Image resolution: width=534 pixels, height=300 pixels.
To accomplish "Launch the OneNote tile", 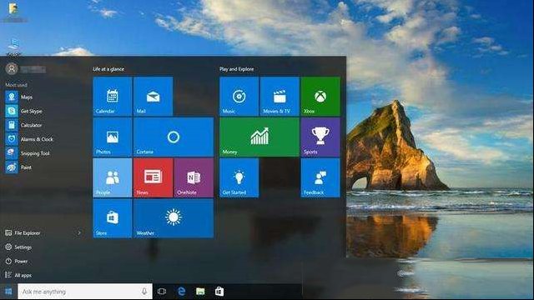I will coord(194,177).
